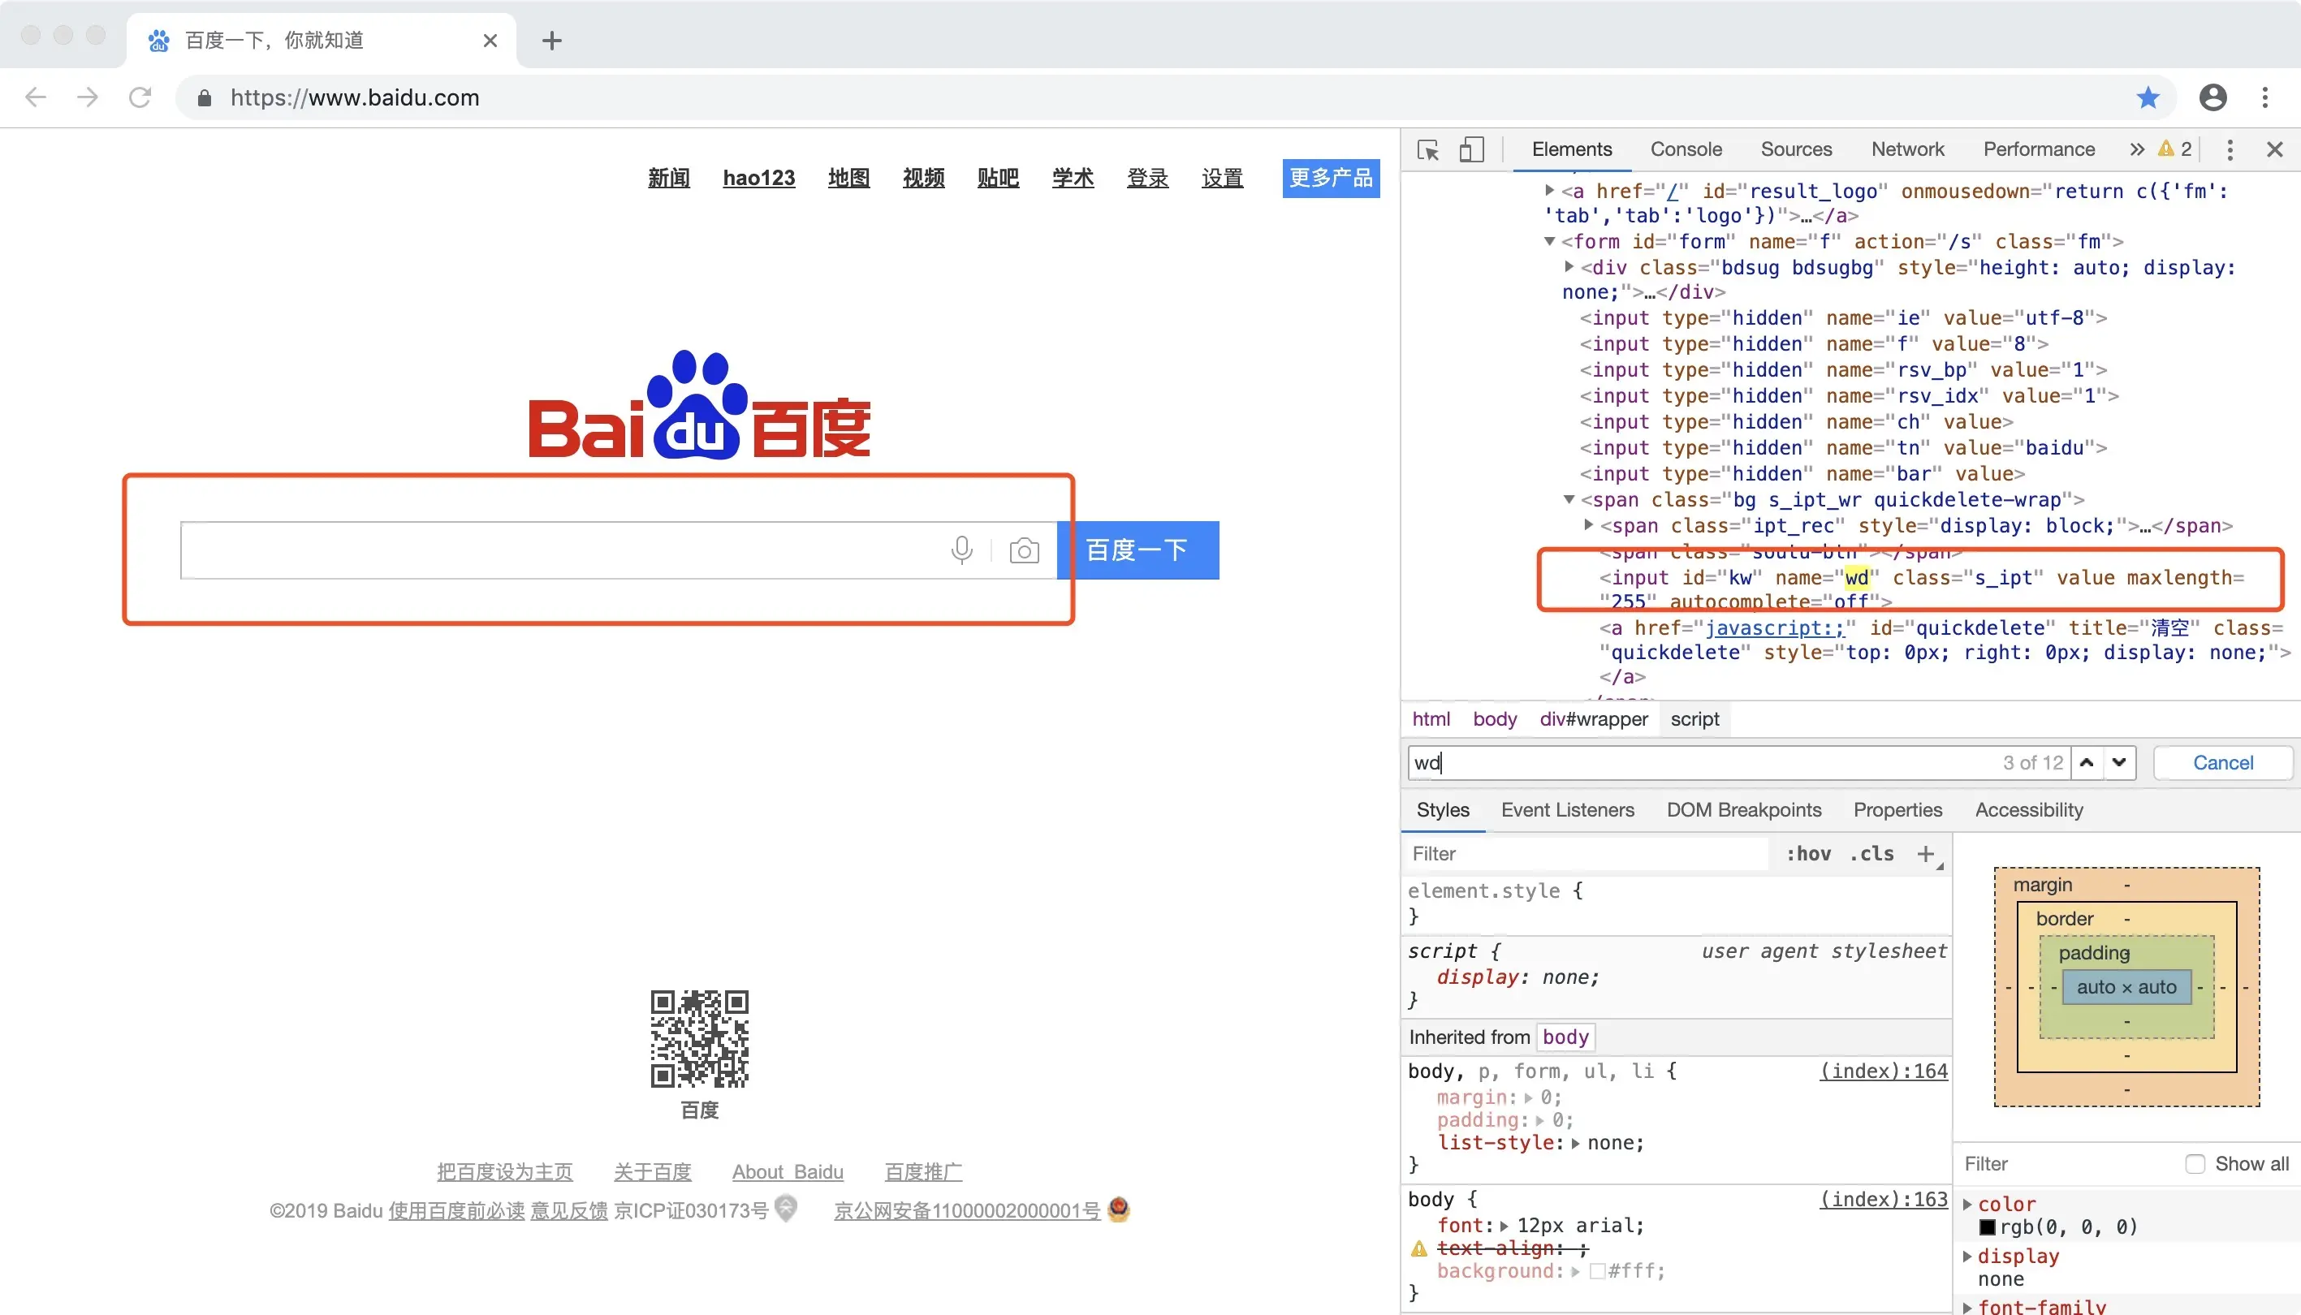Viewport: 2301px width, 1315px height.
Task: Click the browser reload icon
Action: tap(140, 97)
